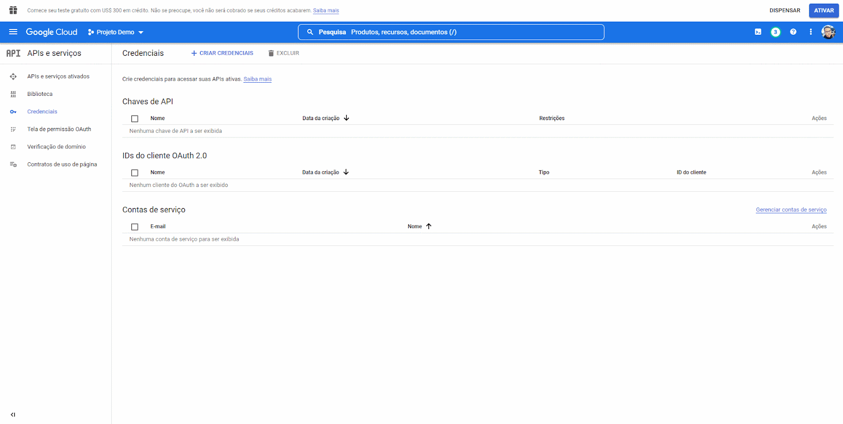Click 'Nenhum cliente do OAuth a ser exibido' text
This screenshot has height=424, width=843.
(x=179, y=185)
